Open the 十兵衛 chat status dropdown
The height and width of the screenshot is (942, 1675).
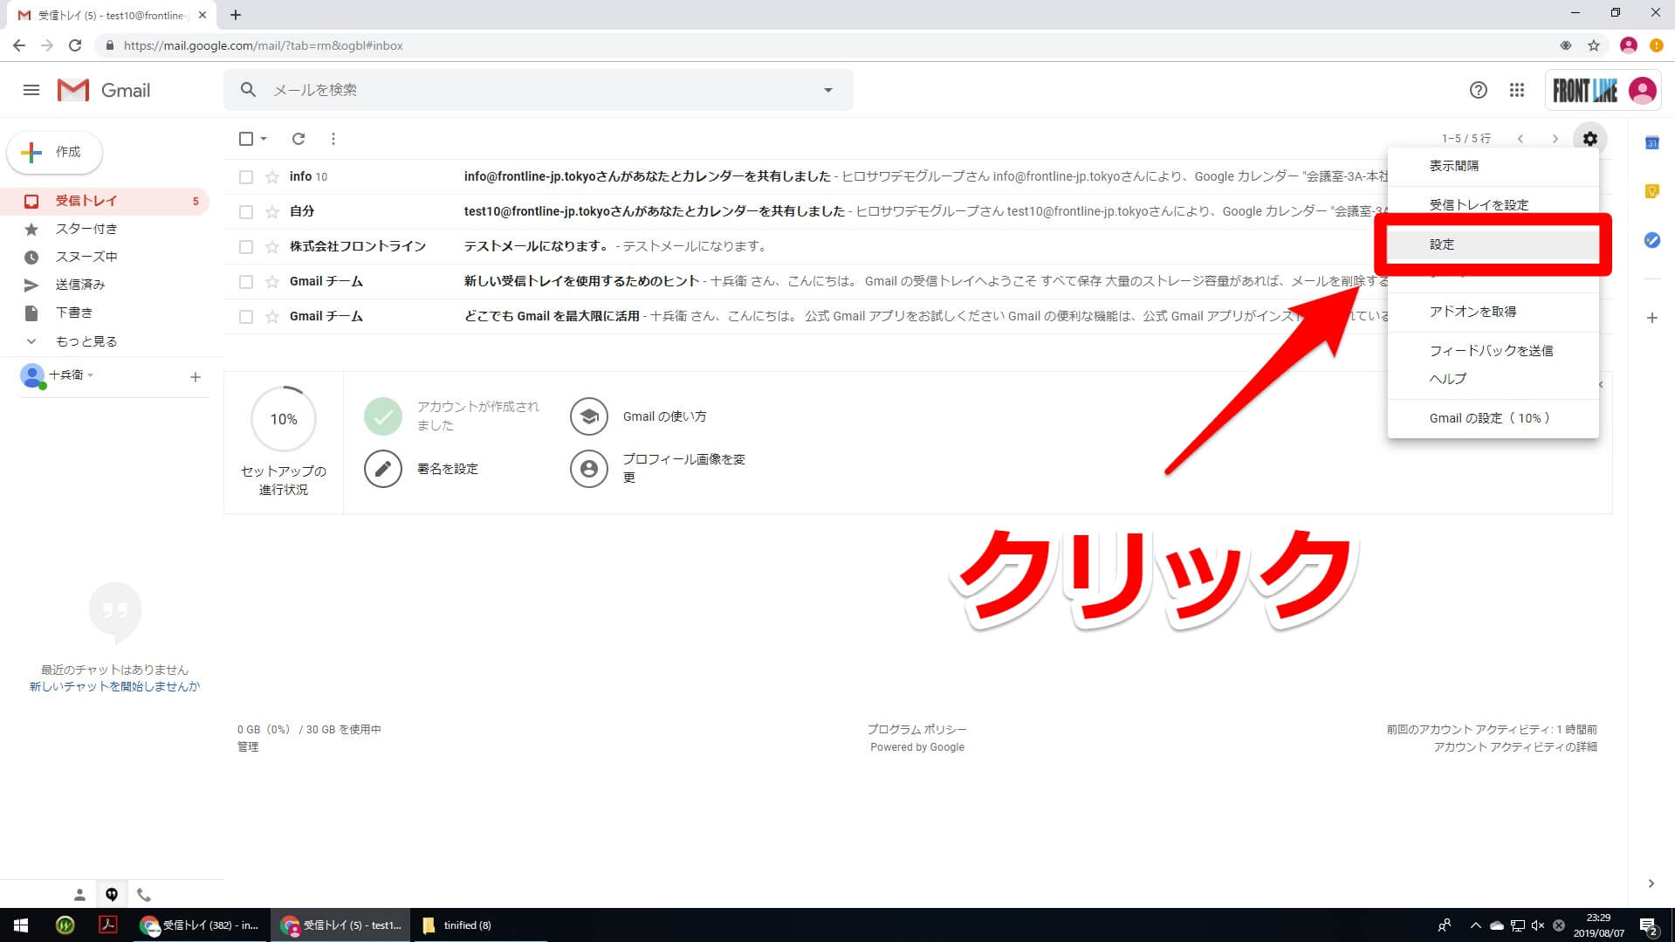pos(91,375)
